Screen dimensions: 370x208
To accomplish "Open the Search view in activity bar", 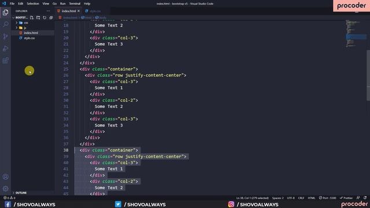I will (5, 24).
